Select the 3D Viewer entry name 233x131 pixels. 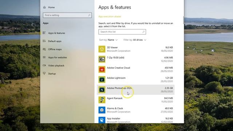pos(112,47)
